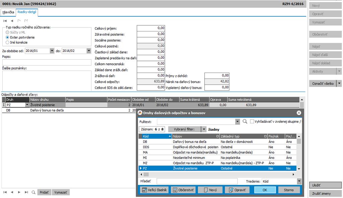
Task: Jump to last deduction row beside Pridať
Action: point(26,192)
